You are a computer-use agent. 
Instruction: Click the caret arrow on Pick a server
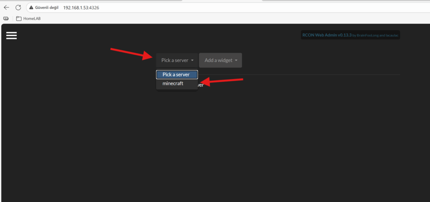(x=192, y=61)
